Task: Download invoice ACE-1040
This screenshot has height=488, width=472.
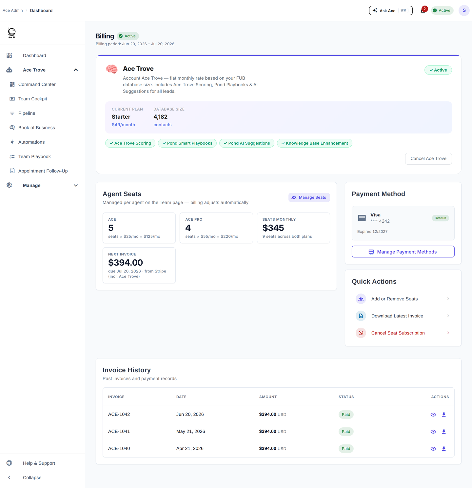Action: point(444,449)
